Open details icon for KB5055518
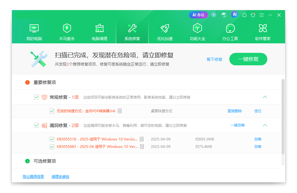This screenshot has height=193, width=297. coord(142,139)
